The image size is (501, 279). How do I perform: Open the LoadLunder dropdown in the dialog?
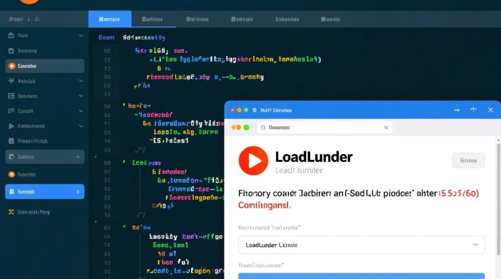coord(361,245)
